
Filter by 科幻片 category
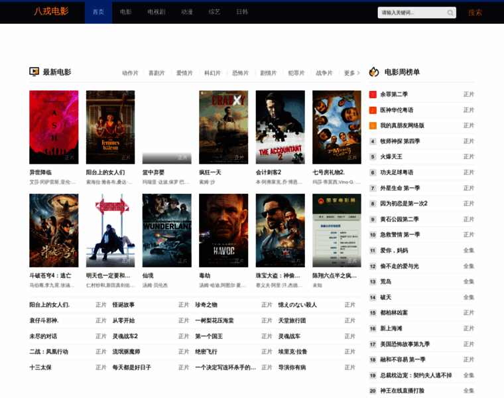[212, 73]
